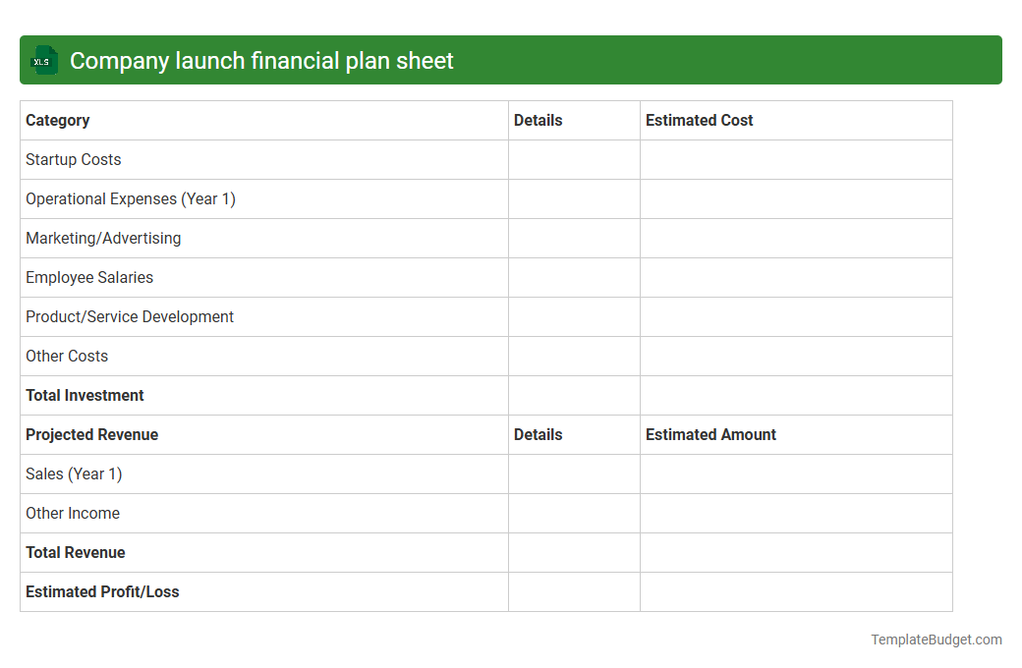Viewport: 1022px width, 668px height.
Task: Select the Total Revenue row heading
Action: click(x=75, y=552)
